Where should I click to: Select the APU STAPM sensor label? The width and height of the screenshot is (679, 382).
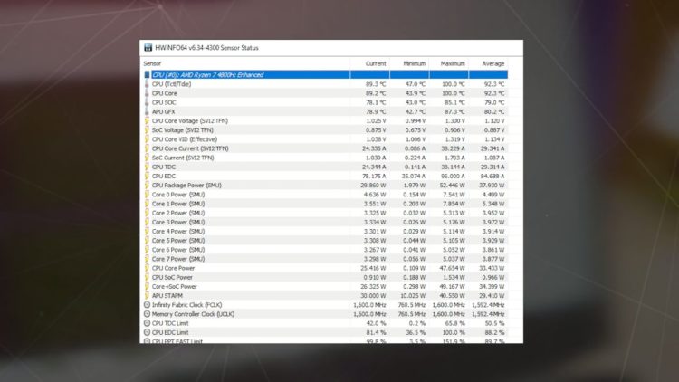pos(167,295)
